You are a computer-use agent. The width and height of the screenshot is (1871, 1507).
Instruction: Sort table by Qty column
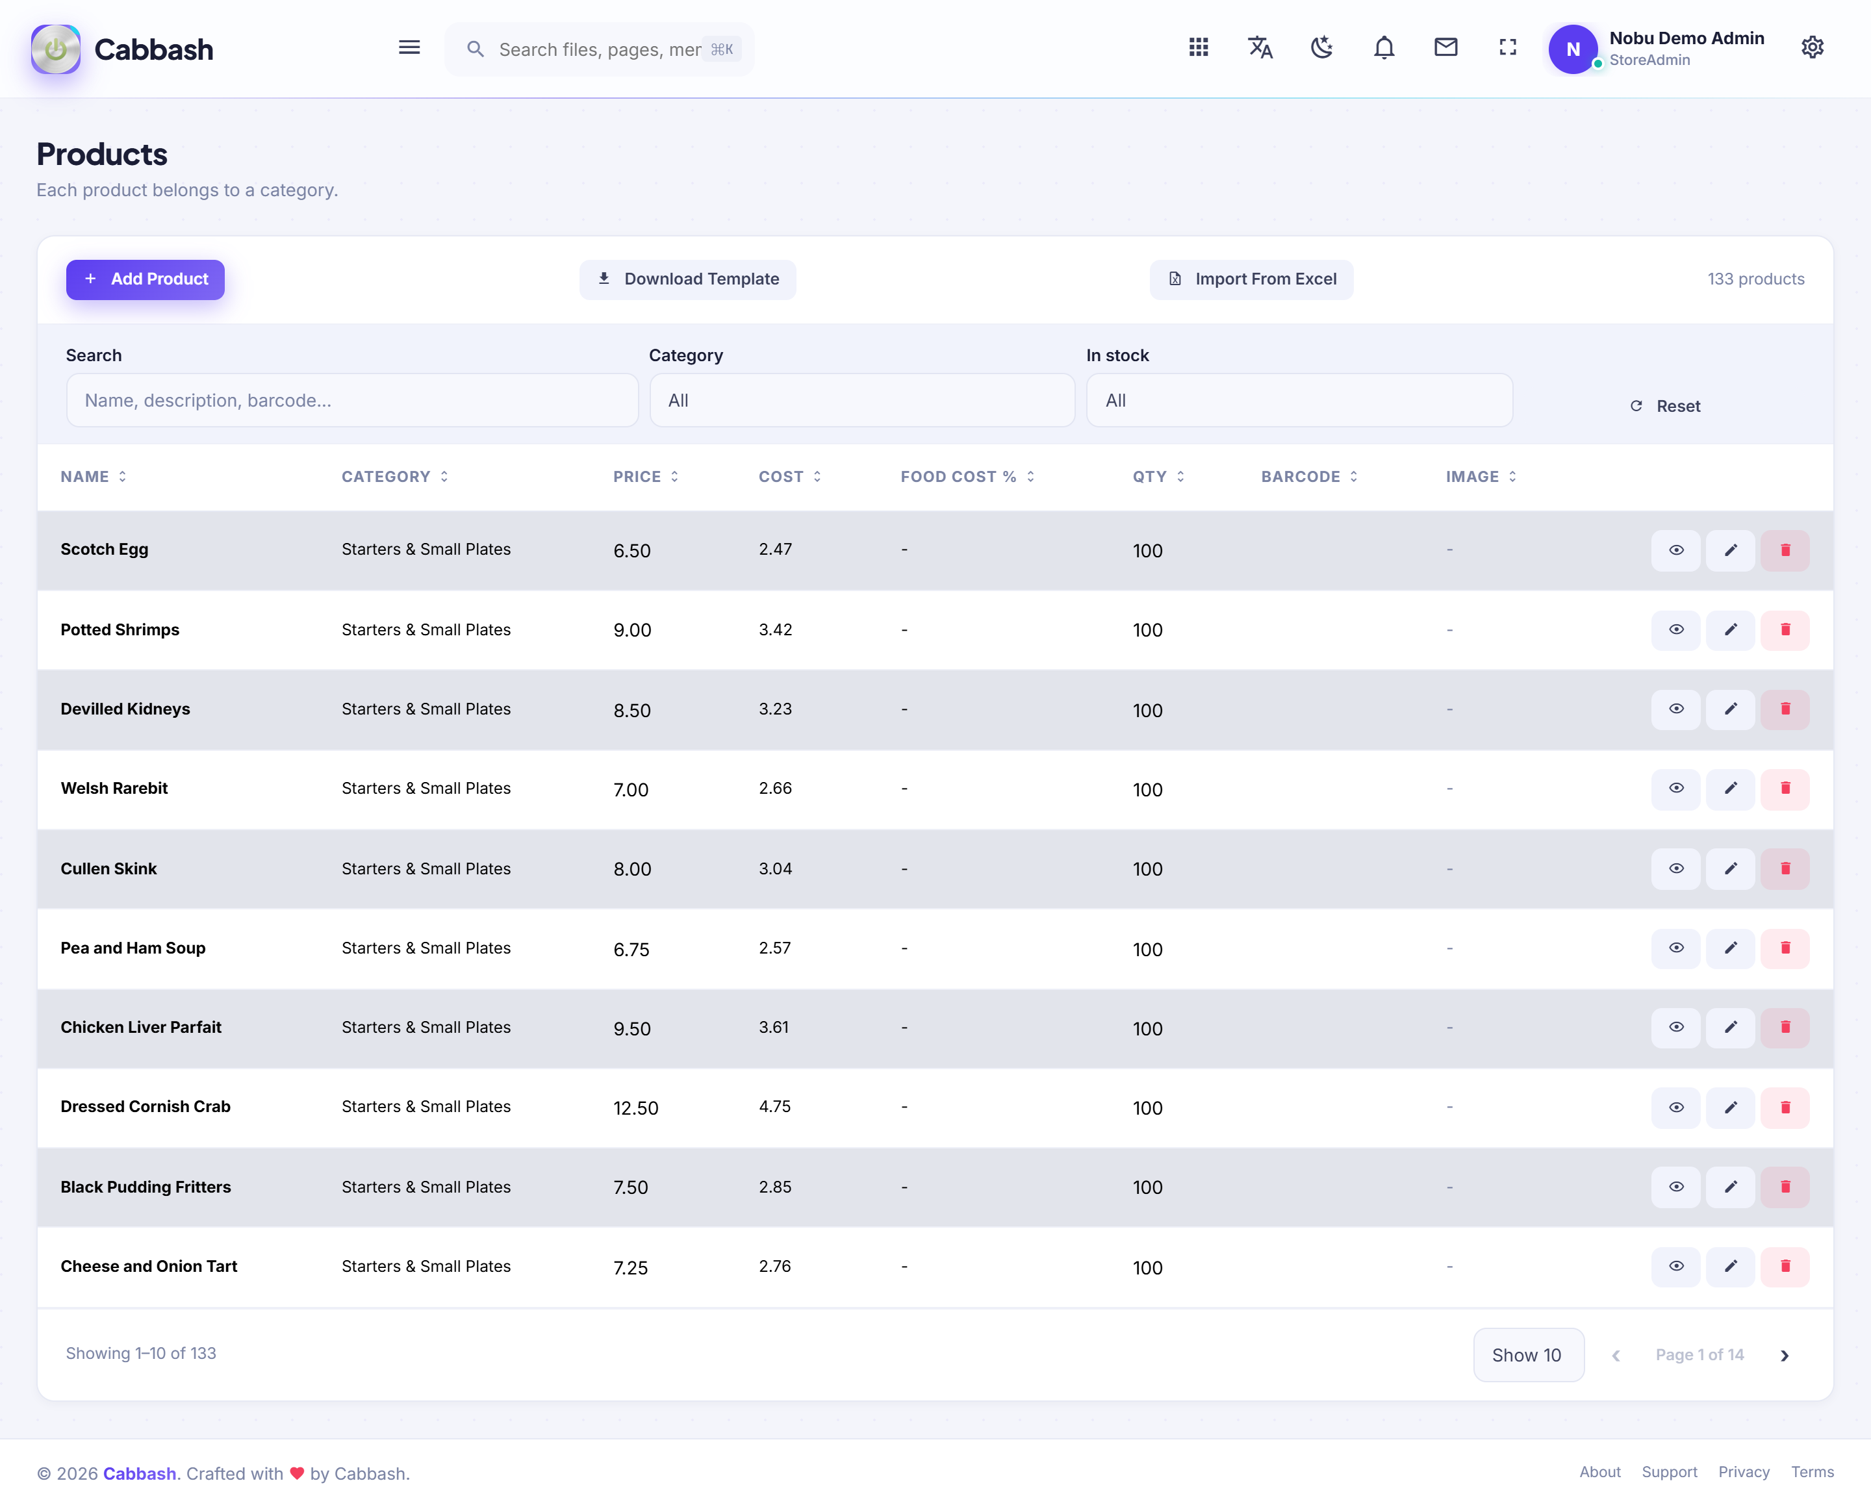1158,477
